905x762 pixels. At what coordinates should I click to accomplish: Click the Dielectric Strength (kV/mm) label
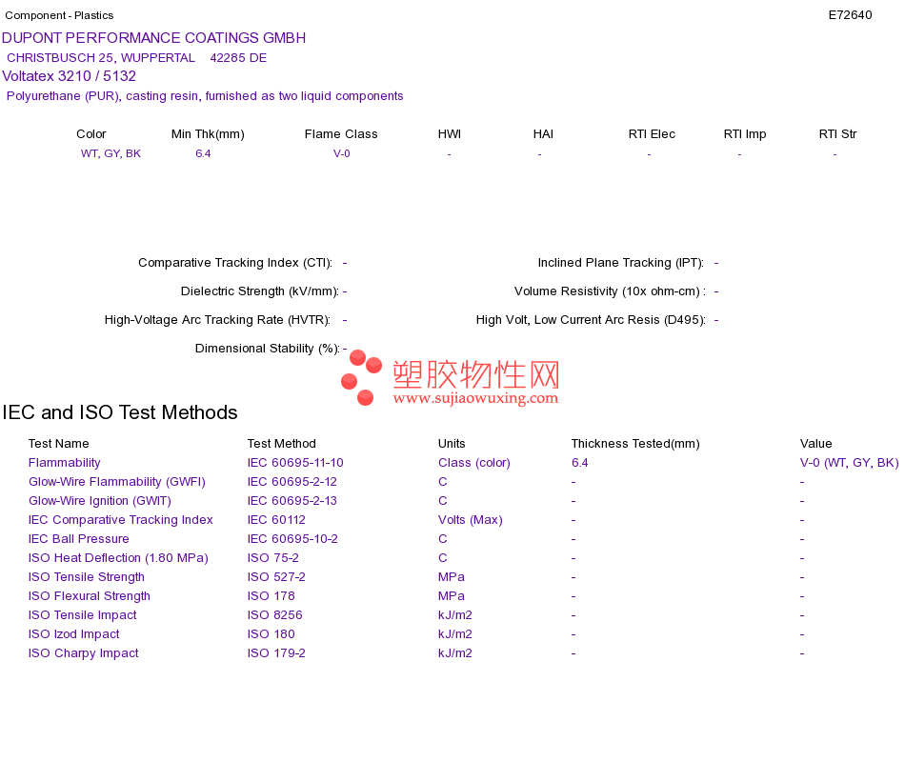(260, 291)
